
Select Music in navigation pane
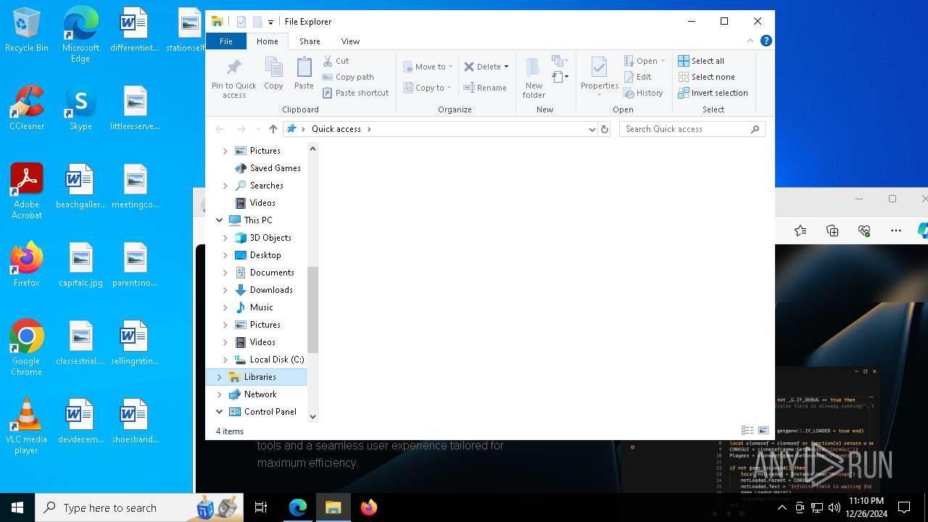coord(255,307)
